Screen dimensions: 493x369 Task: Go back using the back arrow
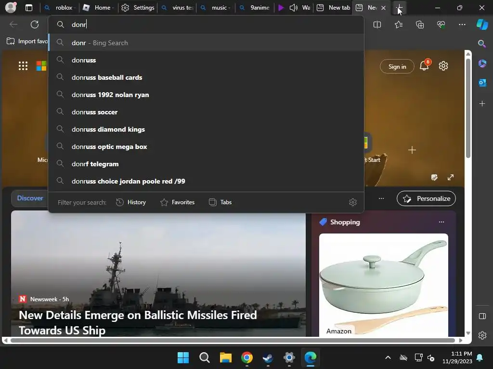[x=13, y=25]
